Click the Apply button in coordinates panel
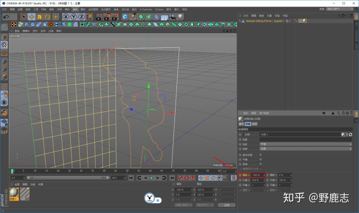Screen dimensions: 359x213 coord(227,205)
